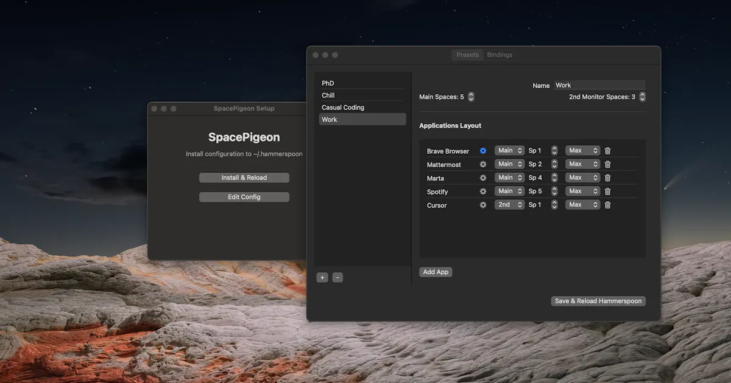Image resolution: width=731 pixels, height=383 pixels.
Task: Open Cursor monitor dropdown showing 2nd
Action: click(x=509, y=205)
